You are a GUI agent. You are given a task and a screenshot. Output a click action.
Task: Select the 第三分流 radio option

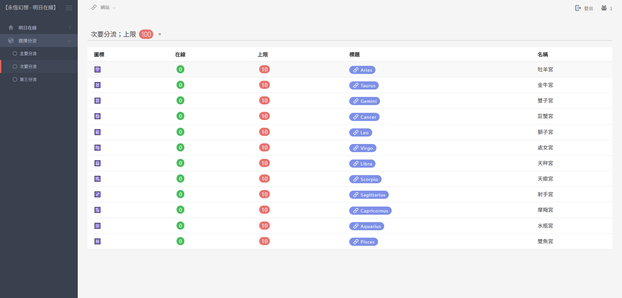tap(15, 79)
